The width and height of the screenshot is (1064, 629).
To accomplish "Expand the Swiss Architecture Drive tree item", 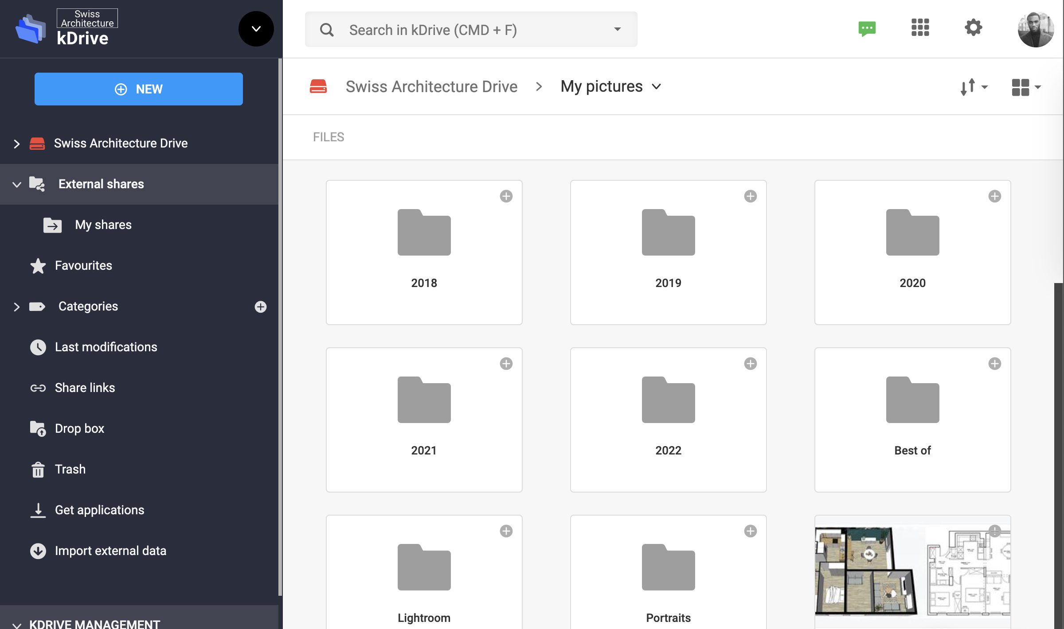I will (x=16, y=144).
